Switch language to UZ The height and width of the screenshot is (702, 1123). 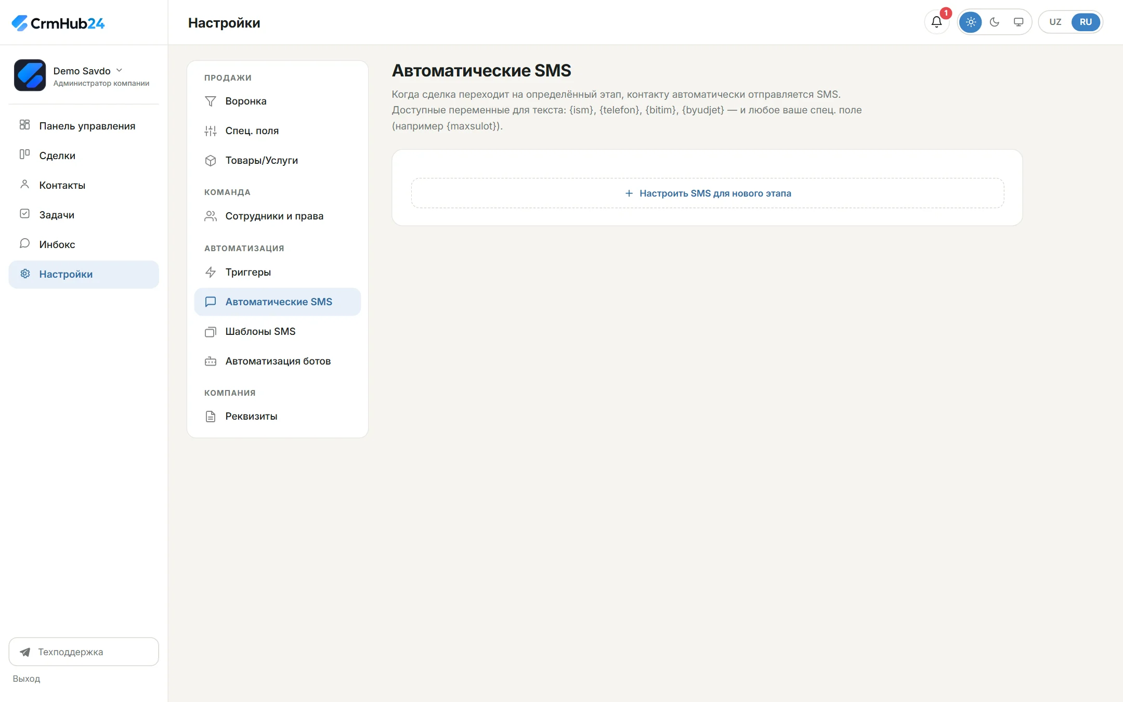1055,22
